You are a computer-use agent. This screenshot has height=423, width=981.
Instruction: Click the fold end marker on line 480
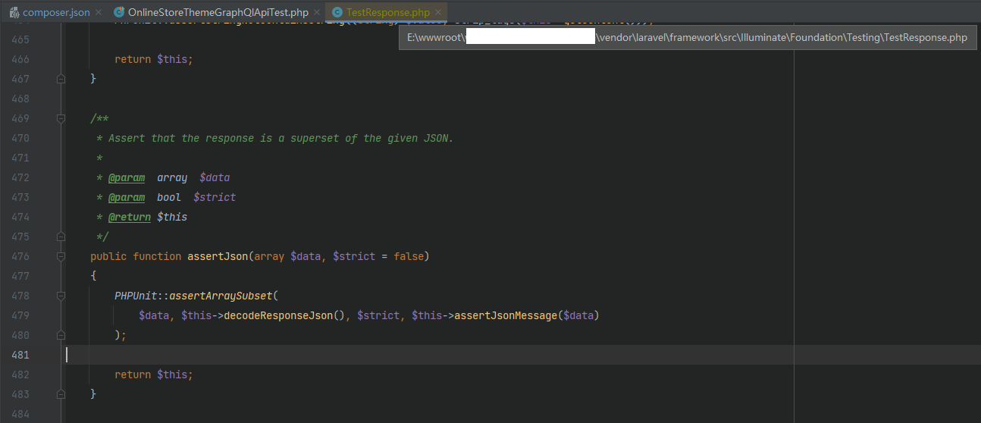click(x=61, y=335)
